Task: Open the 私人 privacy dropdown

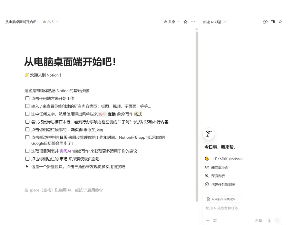Action: pyautogui.click(x=51, y=22)
